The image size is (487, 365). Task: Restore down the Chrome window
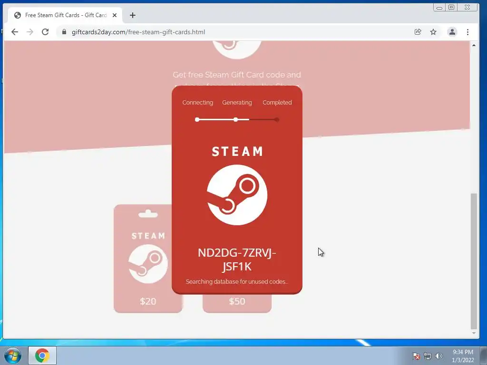point(451,7)
